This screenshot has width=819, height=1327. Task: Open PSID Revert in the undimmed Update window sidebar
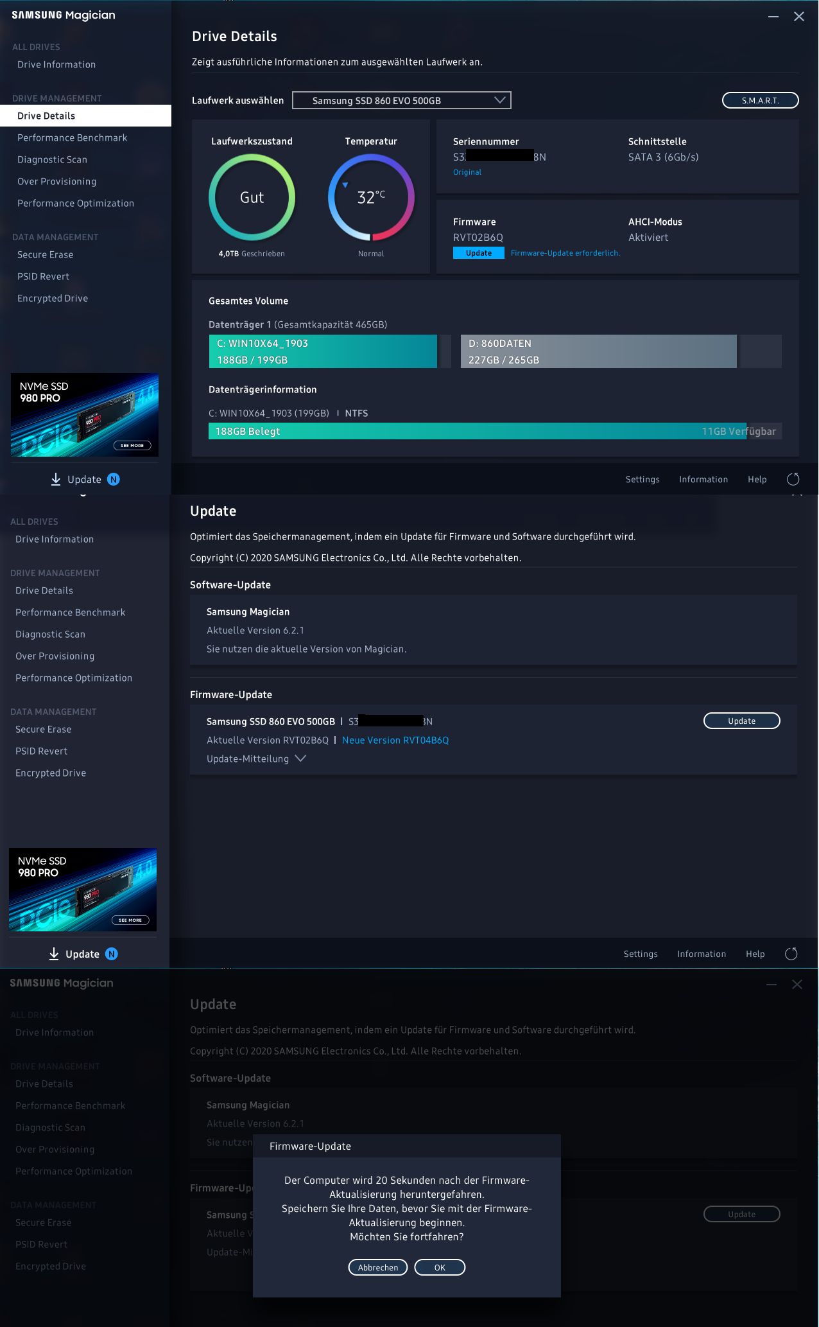pyautogui.click(x=42, y=751)
